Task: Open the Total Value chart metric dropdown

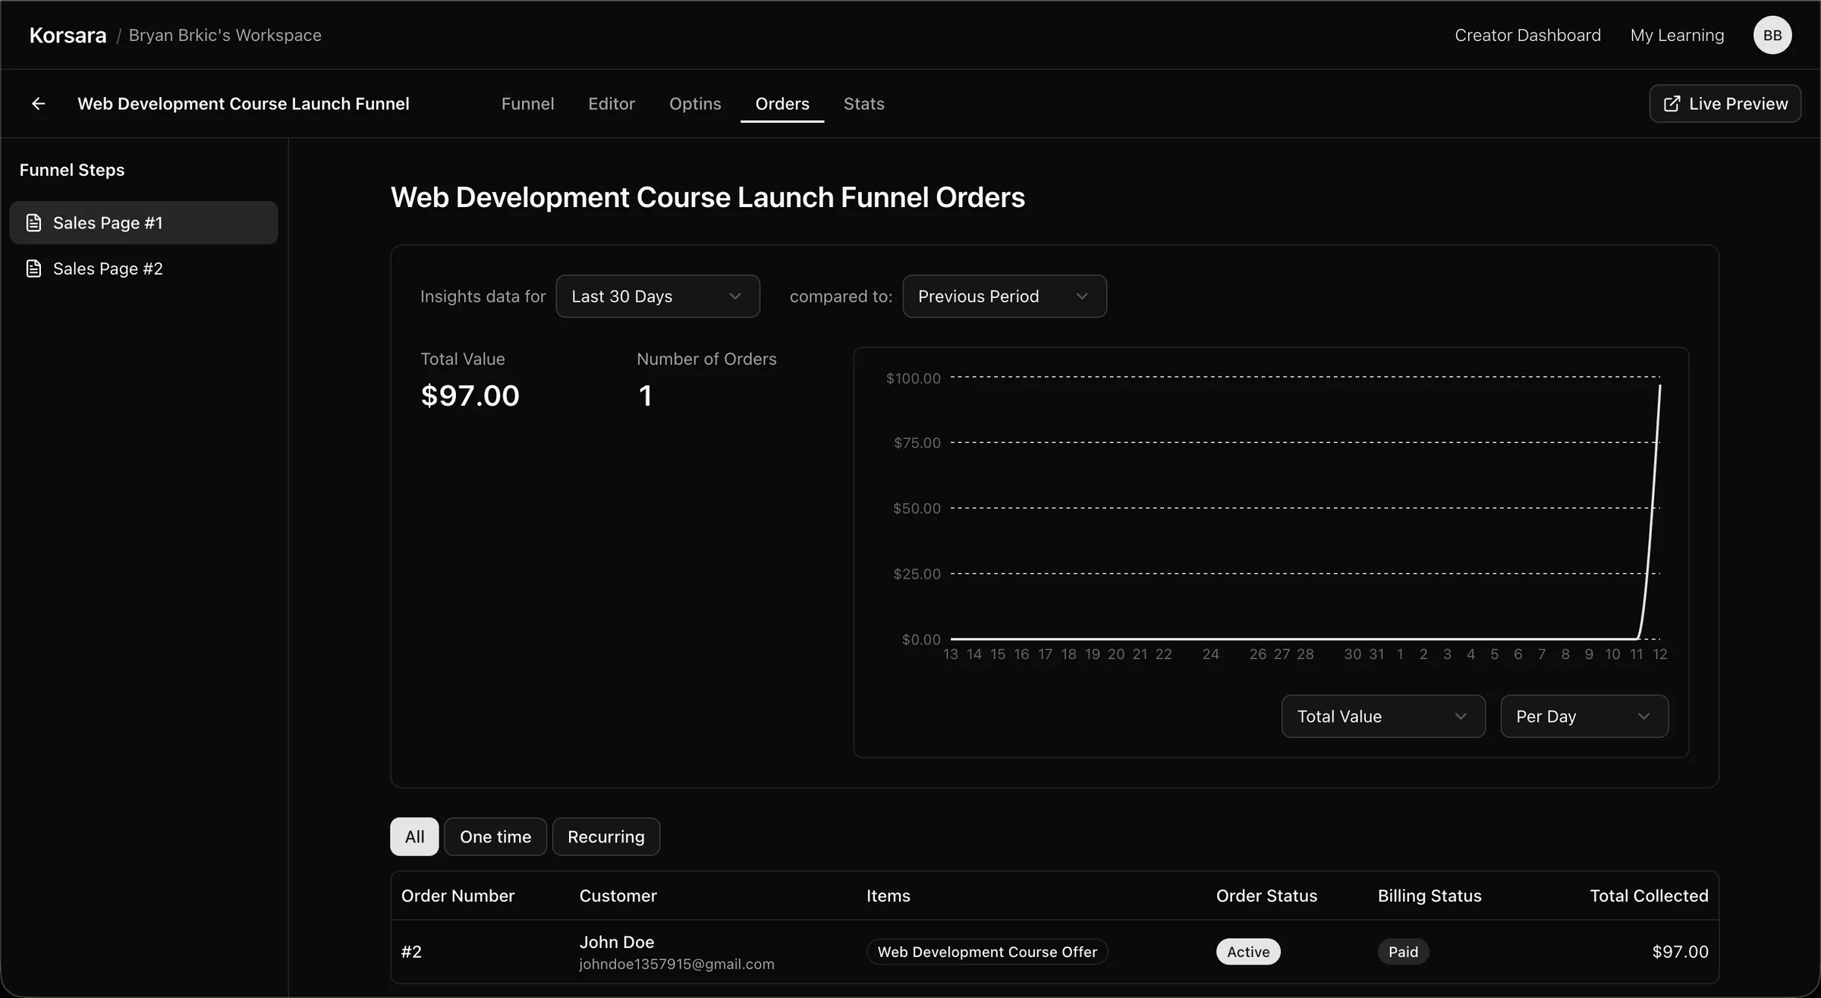Action: [x=1382, y=717]
